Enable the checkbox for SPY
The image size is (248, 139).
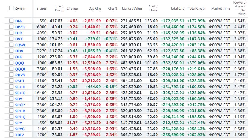11,123
